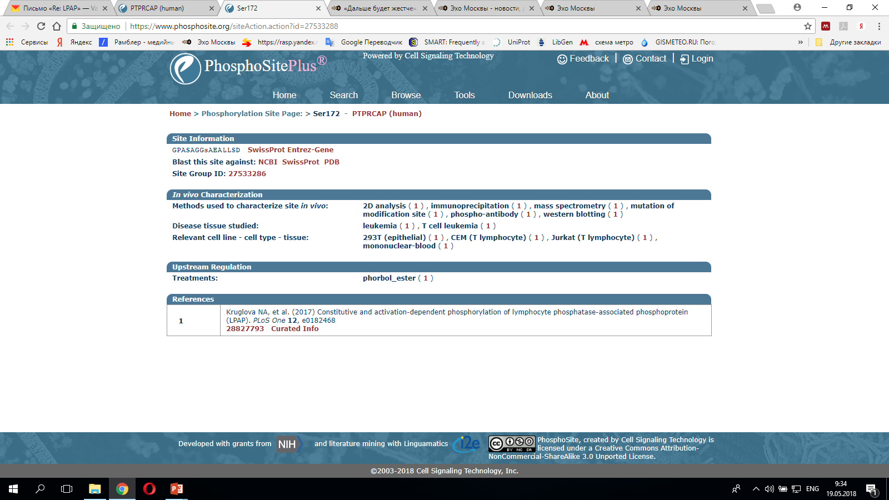This screenshot has width=889, height=500.
Task: Reload the page with the refresh icon
Action: [x=41, y=26]
